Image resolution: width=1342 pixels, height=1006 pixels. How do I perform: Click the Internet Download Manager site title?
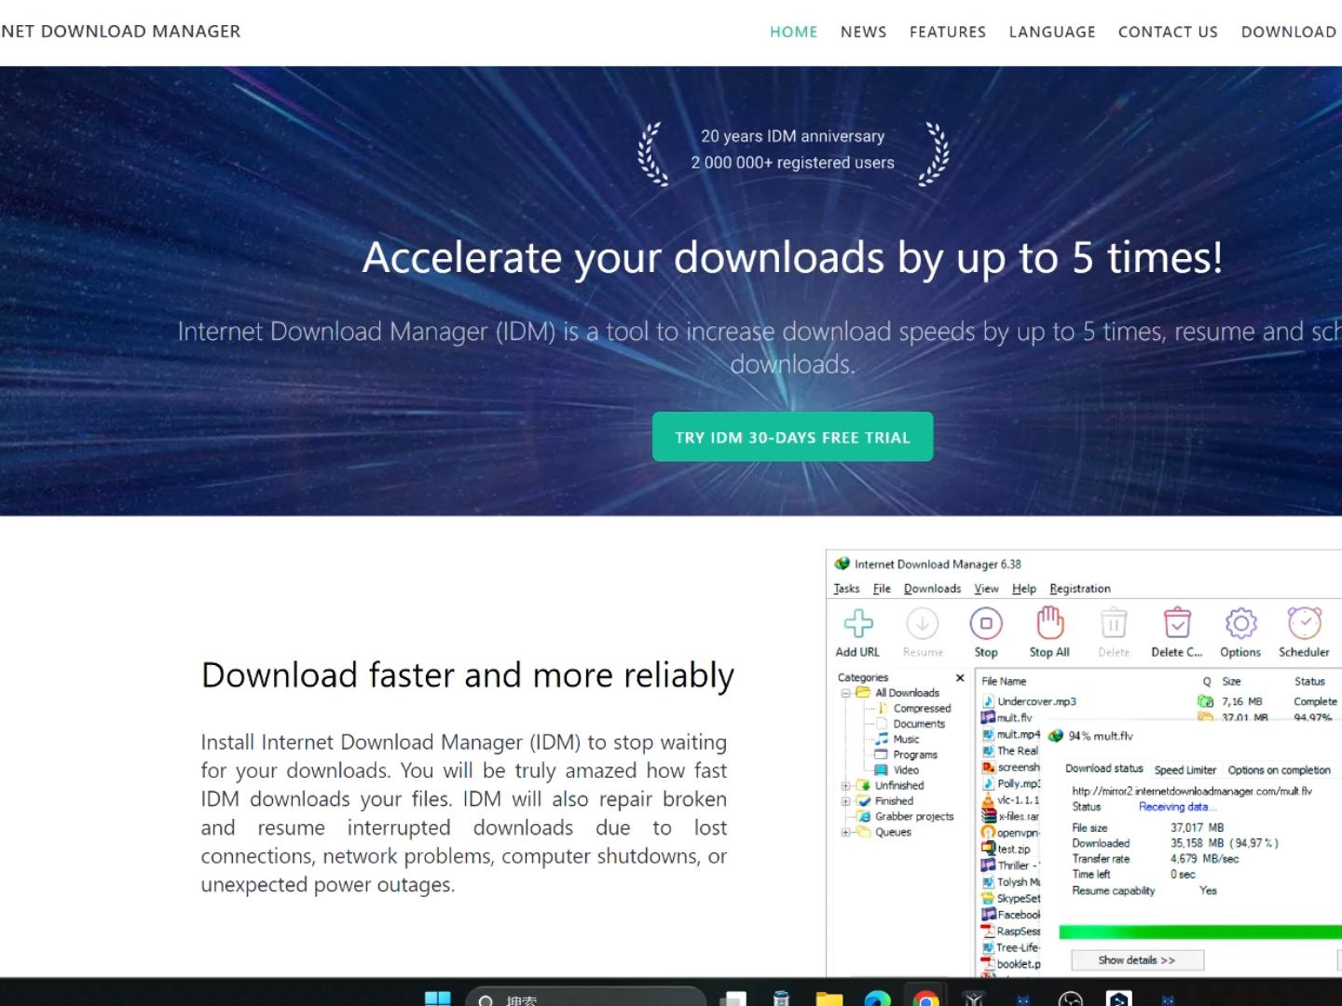point(120,32)
